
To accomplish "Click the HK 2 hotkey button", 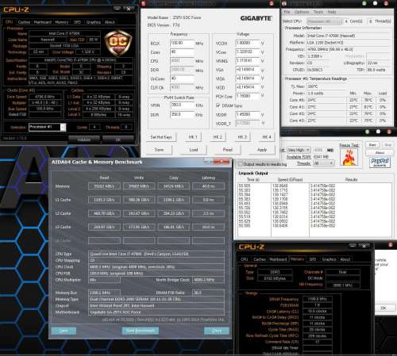I will coord(218,137).
